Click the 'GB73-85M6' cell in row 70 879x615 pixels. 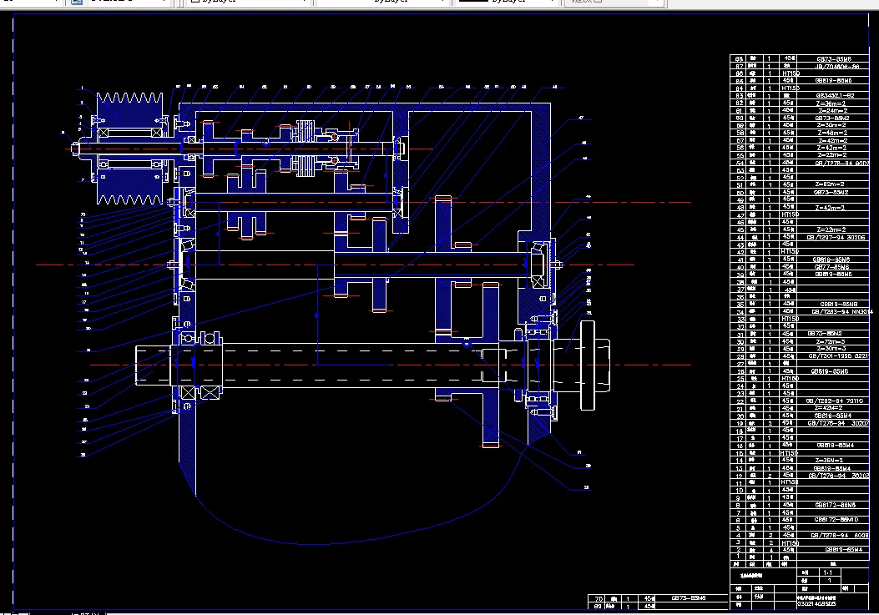pos(689,598)
